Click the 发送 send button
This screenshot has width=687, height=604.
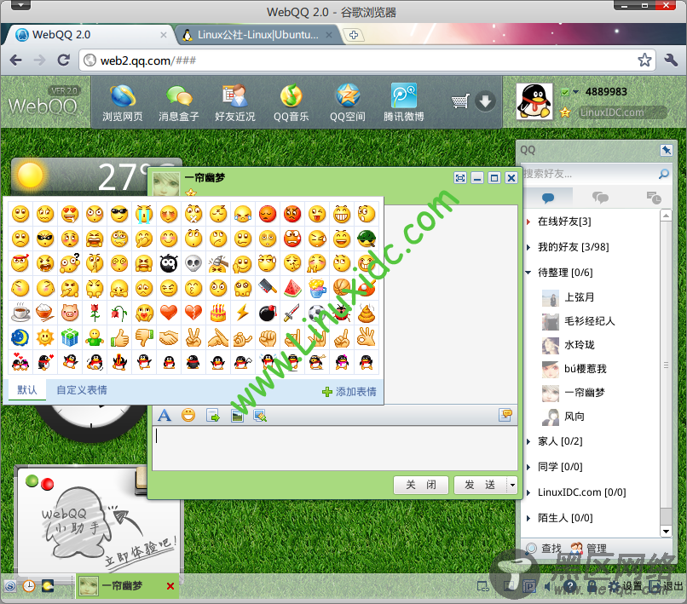[480, 485]
